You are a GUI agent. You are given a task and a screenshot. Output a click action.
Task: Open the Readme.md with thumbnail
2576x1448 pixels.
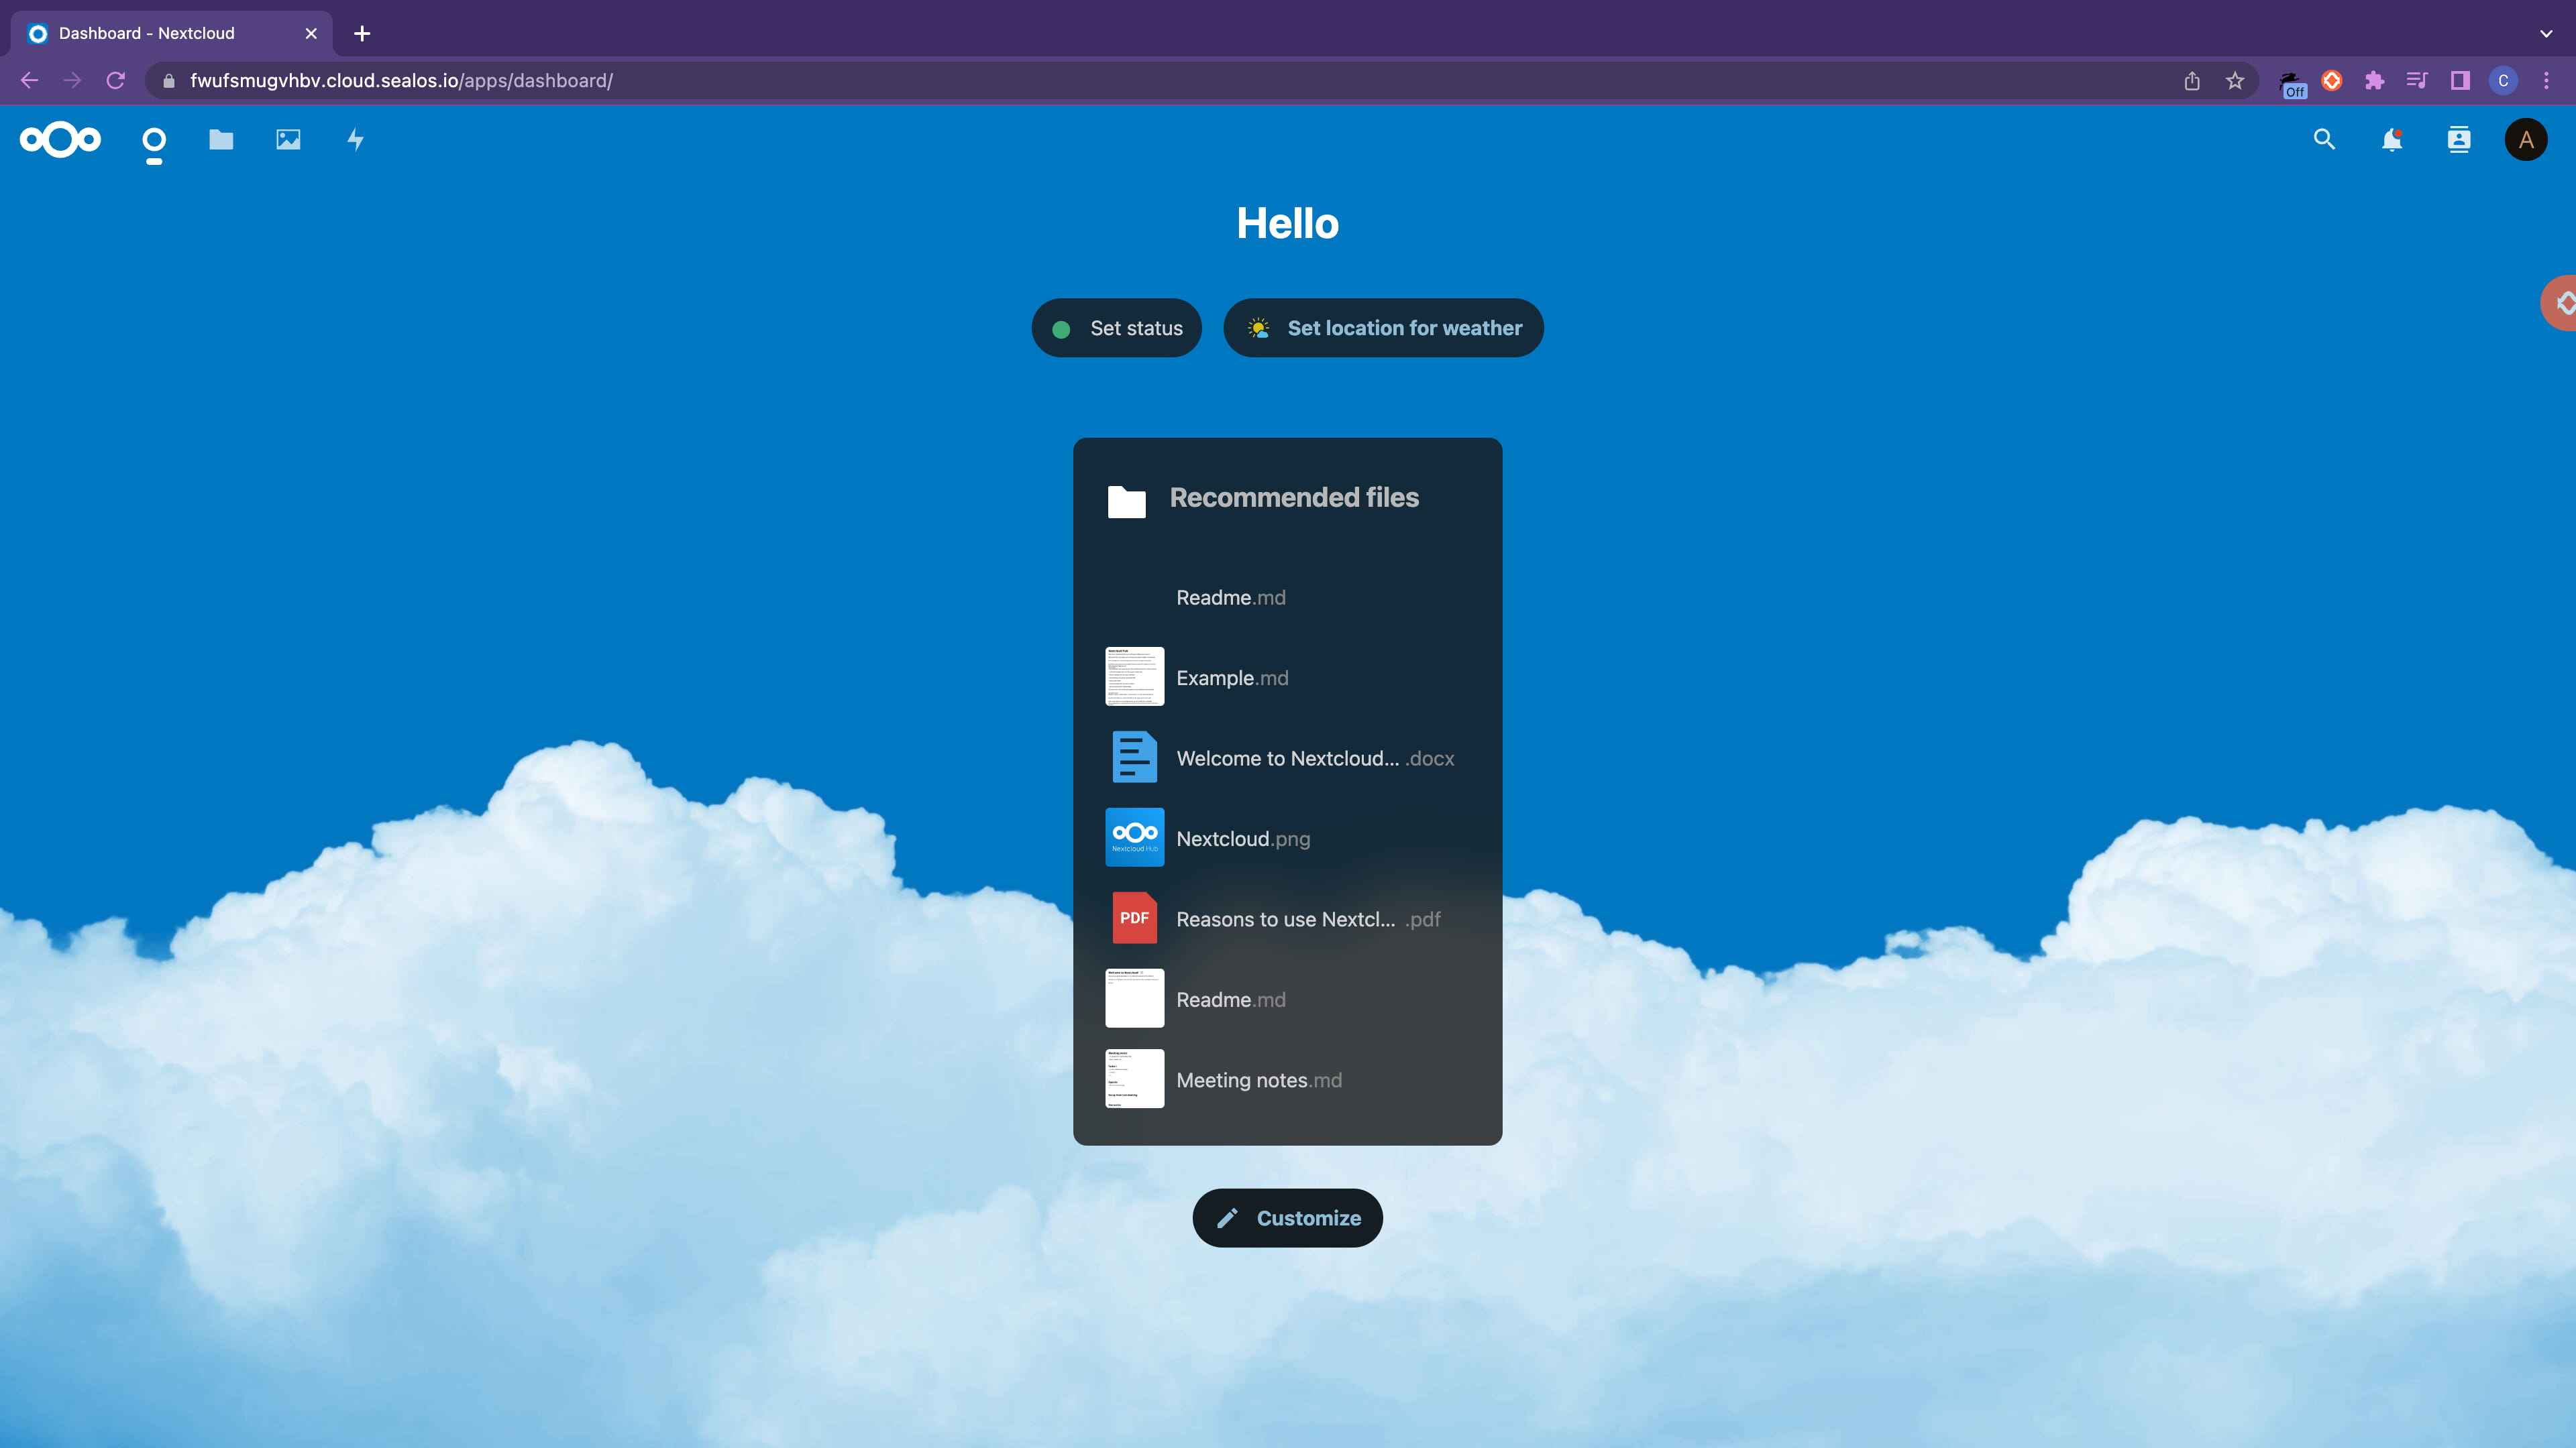(x=1288, y=1000)
